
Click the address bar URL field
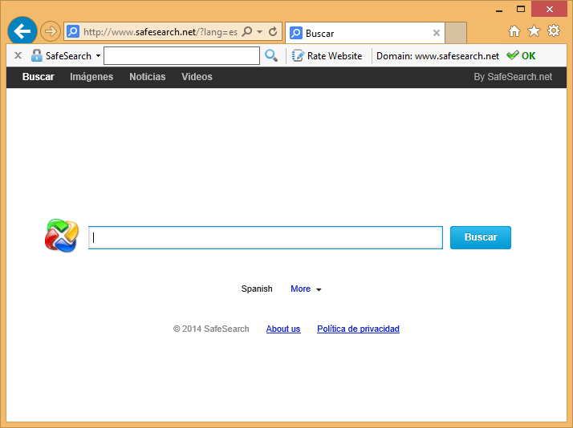[160, 32]
